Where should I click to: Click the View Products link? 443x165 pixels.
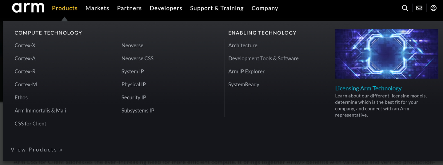coord(37,150)
